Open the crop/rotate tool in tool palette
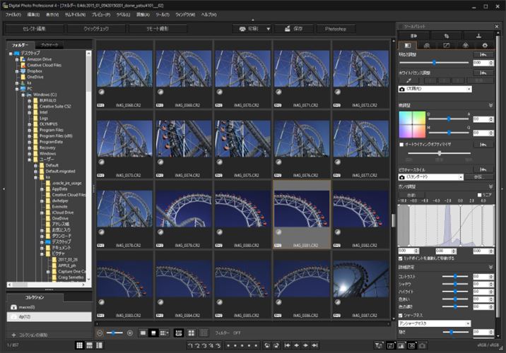The image size is (506, 353). tap(447, 36)
